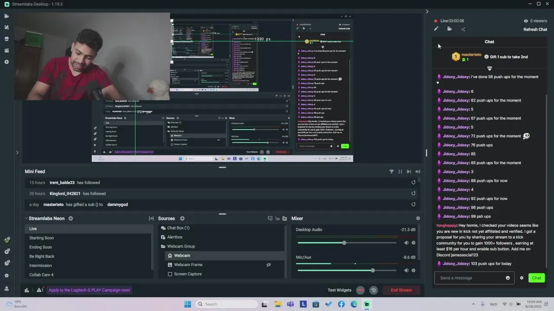Mute the Mic/Aux channel
Image resolution: width=554 pixels, height=311 pixels.
(x=406, y=270)
